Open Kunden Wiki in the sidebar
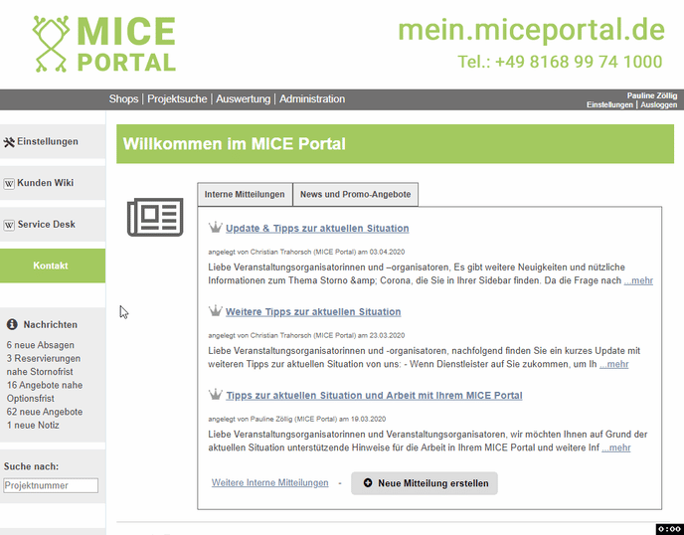Viewport: 684px width, 535px height. click(x=45, y=183)
